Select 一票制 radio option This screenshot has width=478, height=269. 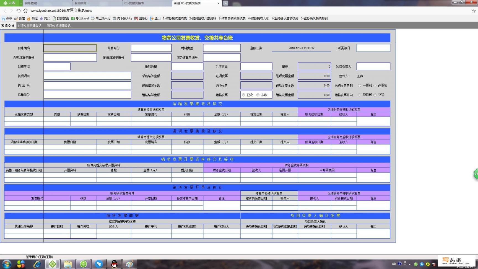pos(359,86)
